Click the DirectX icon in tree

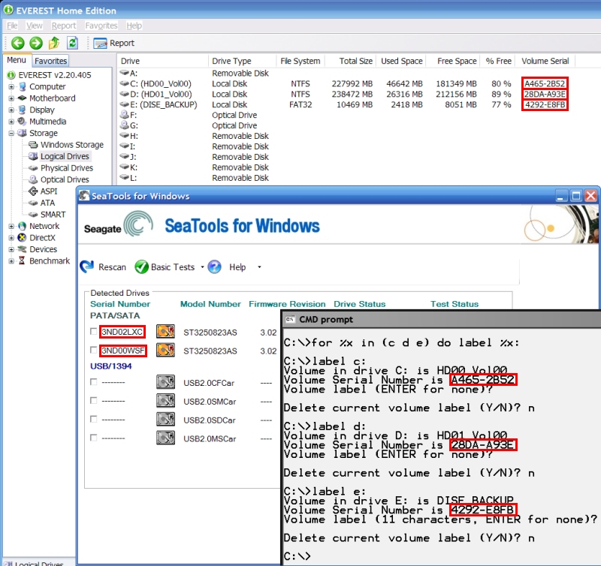pyautogui.click(x=23, y=238)
